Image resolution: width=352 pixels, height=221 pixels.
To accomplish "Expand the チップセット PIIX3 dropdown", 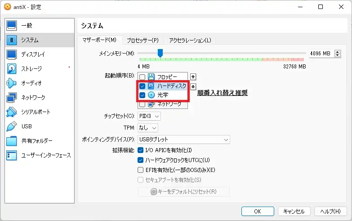I will click(149, 116).
